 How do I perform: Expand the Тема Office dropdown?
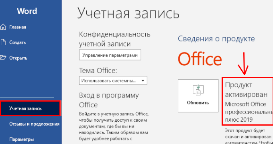[113, 80]
